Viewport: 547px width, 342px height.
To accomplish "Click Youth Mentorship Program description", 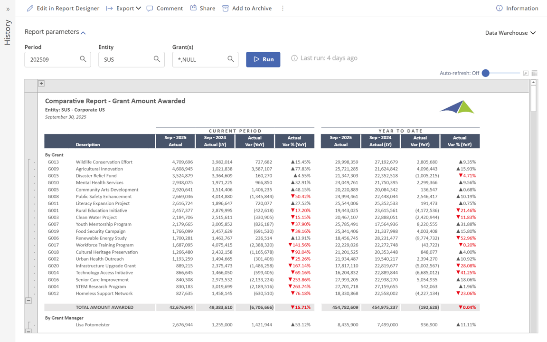I will tap(104, 224).
